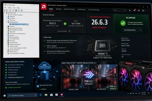Open the settings gear in AMD Software
152x101 pixels.
click(139, 11)
